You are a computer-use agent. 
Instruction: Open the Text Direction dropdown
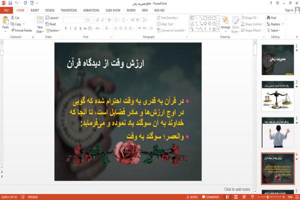tap(168, 17)
